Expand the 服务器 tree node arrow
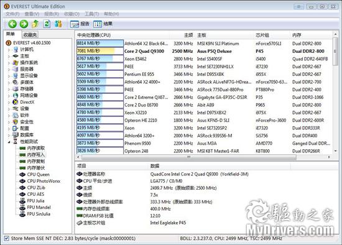The image size is (342, 245). pyautogui.click(x=9, y=70)
